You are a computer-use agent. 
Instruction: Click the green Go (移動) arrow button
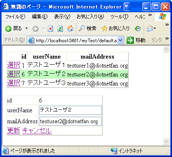[x=130, y=40]
